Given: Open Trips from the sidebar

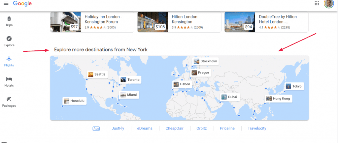Looking at the screenshot, I should pyautogui.click(x=9, y=21).
